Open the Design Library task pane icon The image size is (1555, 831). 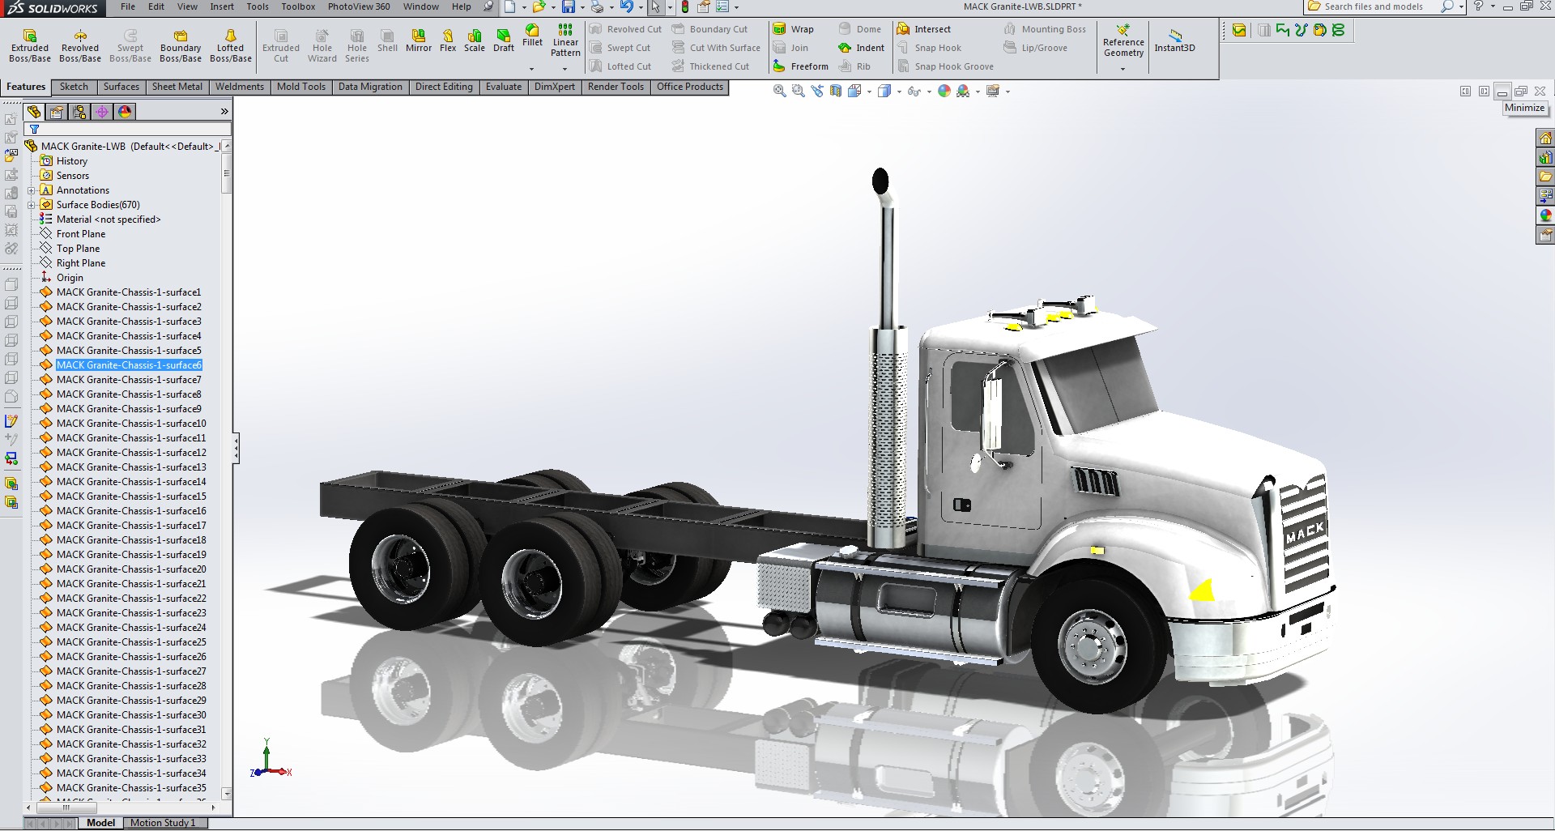[1545, 157]
